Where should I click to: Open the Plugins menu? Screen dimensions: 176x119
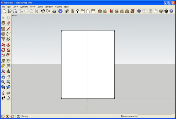coord(58,7)
